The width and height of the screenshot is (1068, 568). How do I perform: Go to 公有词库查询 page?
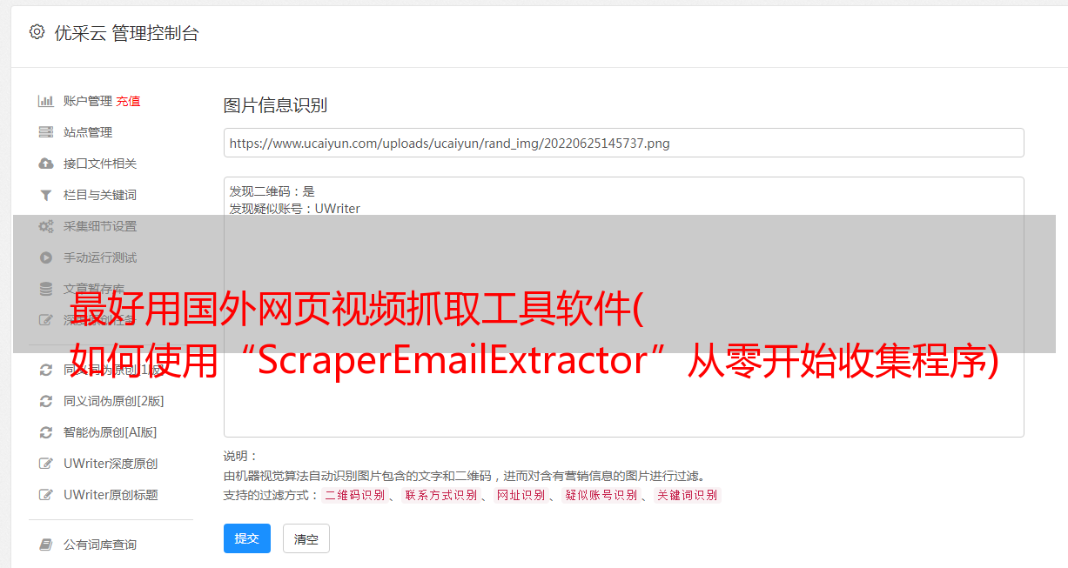pyautogui.click(x=100, y=545)
